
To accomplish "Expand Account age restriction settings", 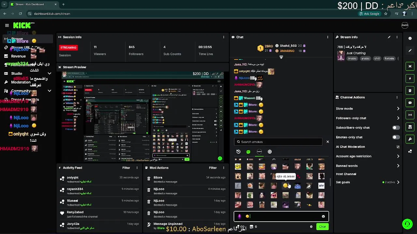I will coord(368,156).
